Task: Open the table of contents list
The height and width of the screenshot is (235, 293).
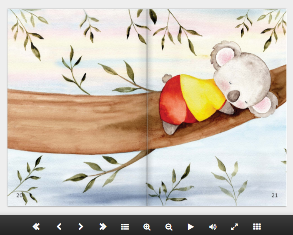Action: [125, 227]
